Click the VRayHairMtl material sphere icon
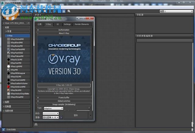This screenshot has width=195, height=133. pyautogui.click(x=9, y=63)
